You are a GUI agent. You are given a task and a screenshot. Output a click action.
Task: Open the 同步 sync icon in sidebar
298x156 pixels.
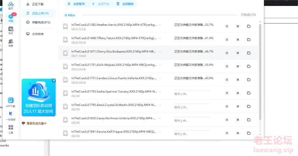[11, 30]
